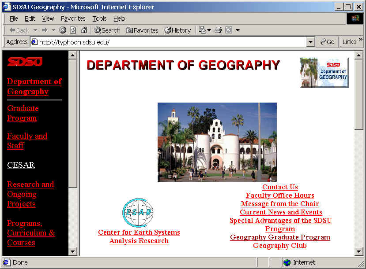Go to Home page icon
The width and height of the screenshot is (366, 269).
[84, 30]
